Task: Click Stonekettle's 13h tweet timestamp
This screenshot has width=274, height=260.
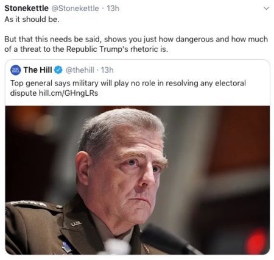Action: click(x=113, y=9)
